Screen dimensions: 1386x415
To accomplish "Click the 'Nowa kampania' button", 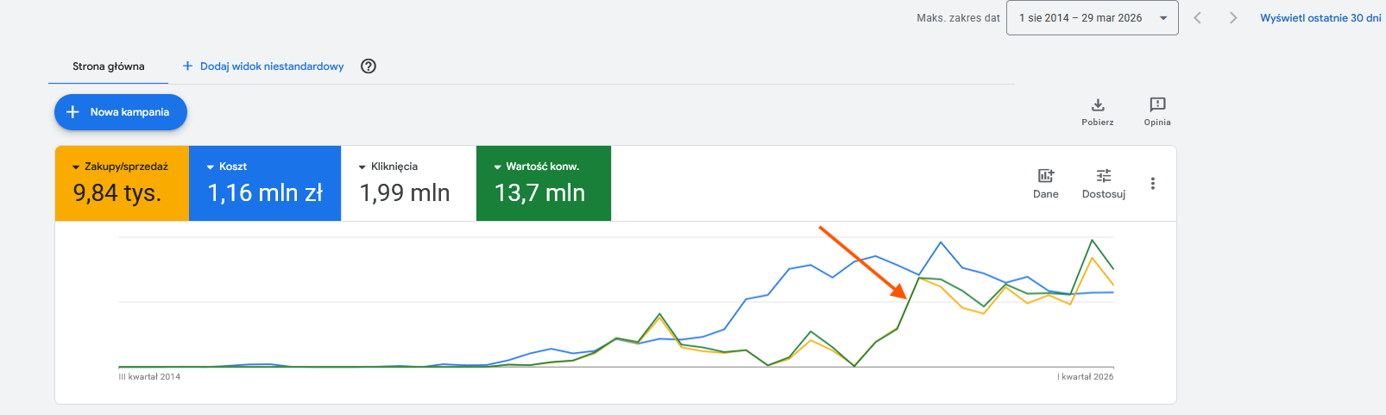I will point(121,112).
